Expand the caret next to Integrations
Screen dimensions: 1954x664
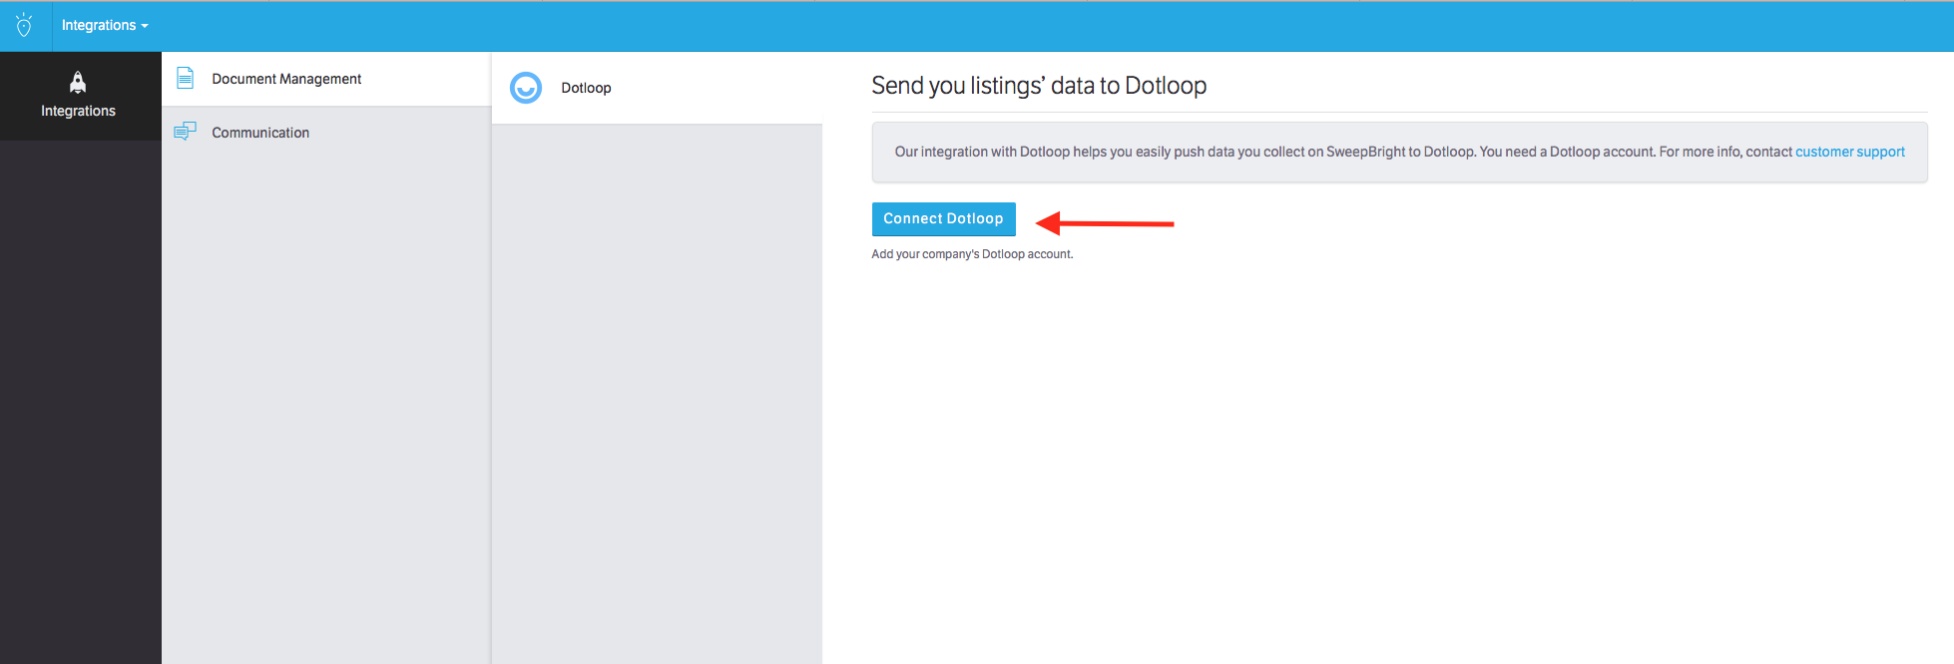[145, 26]
